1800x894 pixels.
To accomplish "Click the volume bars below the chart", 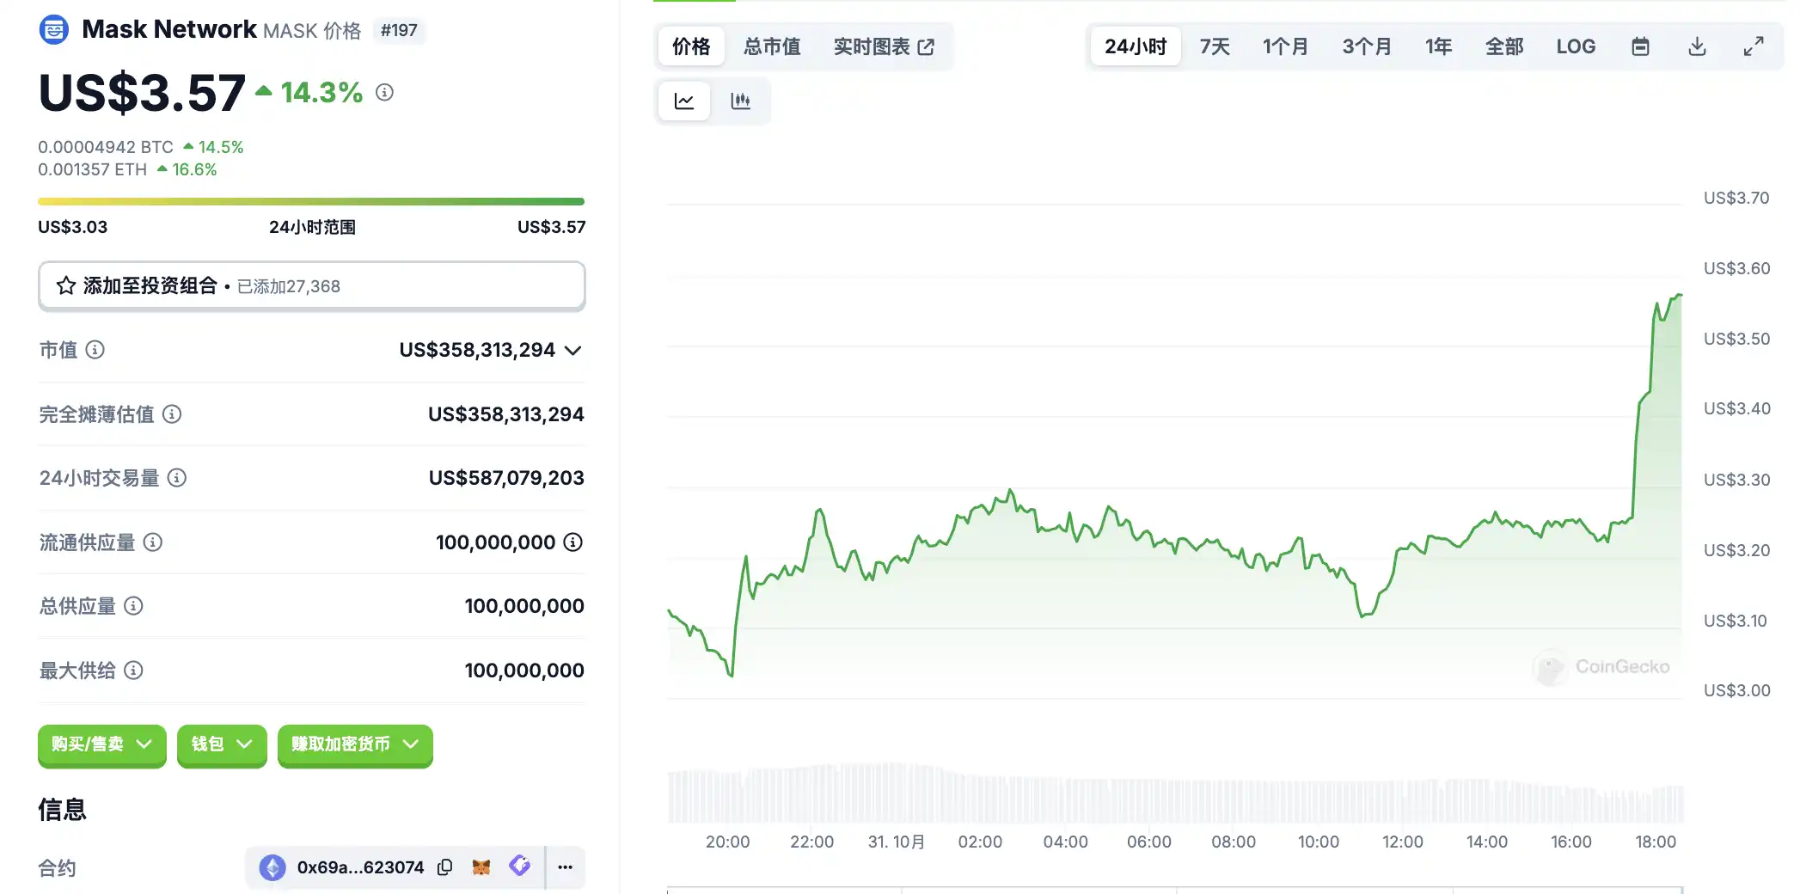I will tap(1174, 794).
